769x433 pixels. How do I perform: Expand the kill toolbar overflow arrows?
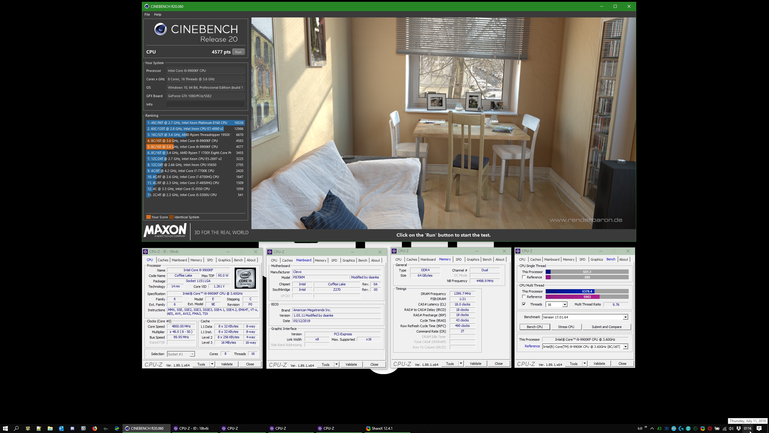click(x=646, y=427)
